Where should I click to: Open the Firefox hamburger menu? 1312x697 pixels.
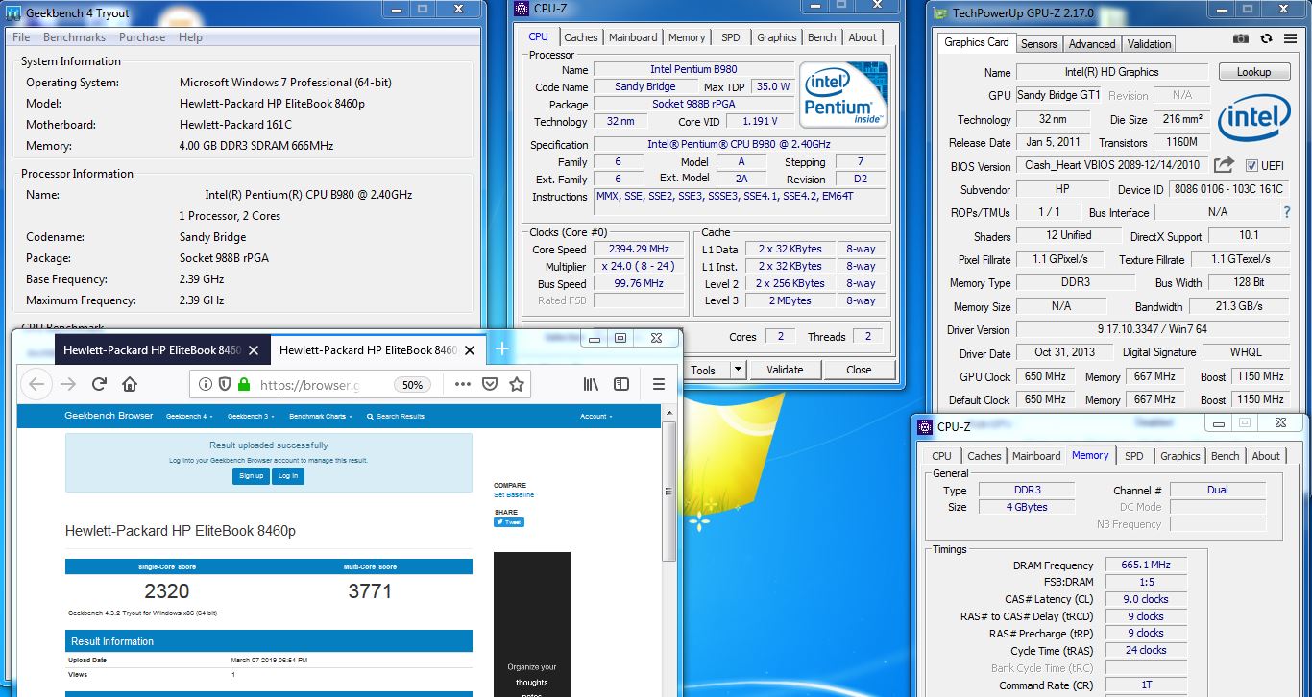(659, 384)
